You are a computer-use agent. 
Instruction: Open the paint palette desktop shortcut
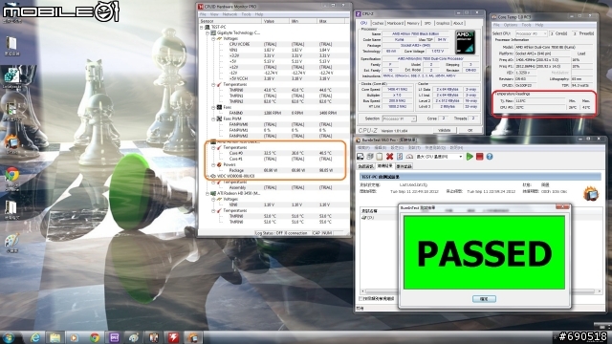click(11, 240)
